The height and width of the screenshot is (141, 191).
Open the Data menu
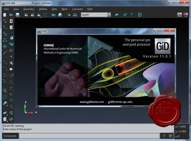click(54, 9)
